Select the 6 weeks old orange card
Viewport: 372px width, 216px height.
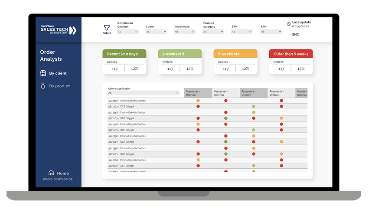(235, 62)
